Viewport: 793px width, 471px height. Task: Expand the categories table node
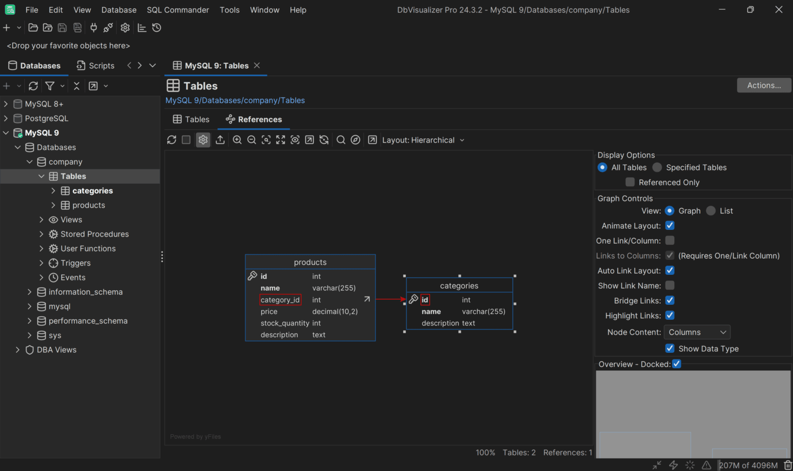pyautogui.click(x=53, y=191)
